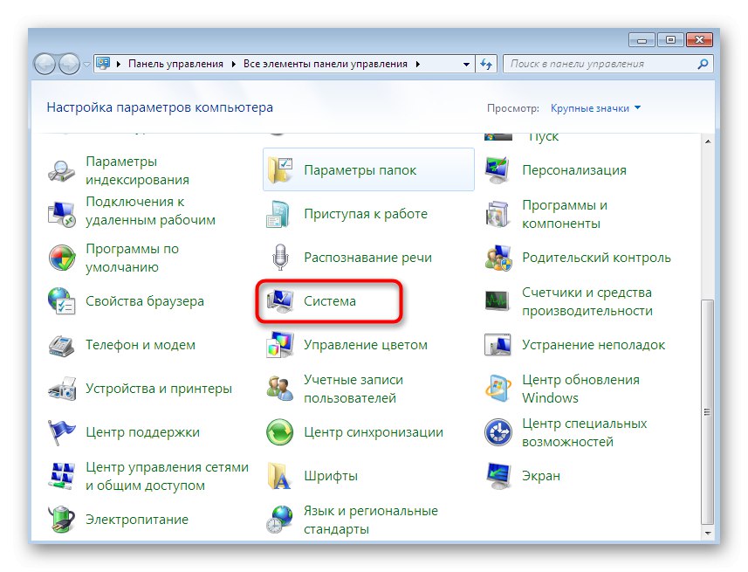
Task: Click the search magnifier icon
Action: 703,64
